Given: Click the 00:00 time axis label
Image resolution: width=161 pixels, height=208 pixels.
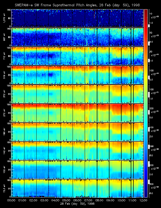Looking at the screenshot, I should tap(11, 200).
